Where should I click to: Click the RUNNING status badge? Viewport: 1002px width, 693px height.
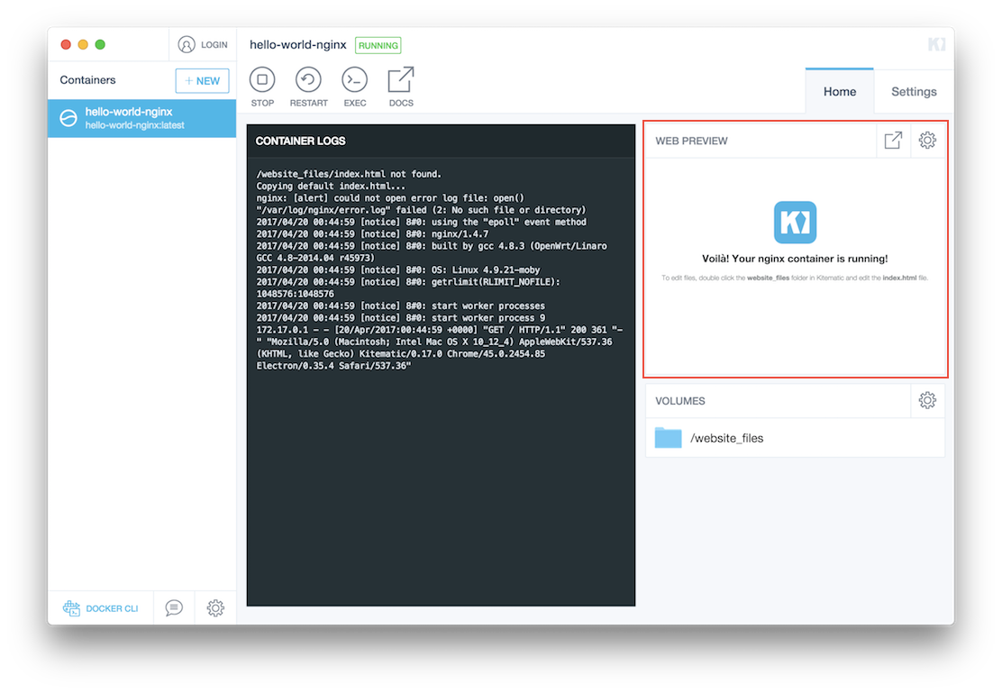coord(378,44)
